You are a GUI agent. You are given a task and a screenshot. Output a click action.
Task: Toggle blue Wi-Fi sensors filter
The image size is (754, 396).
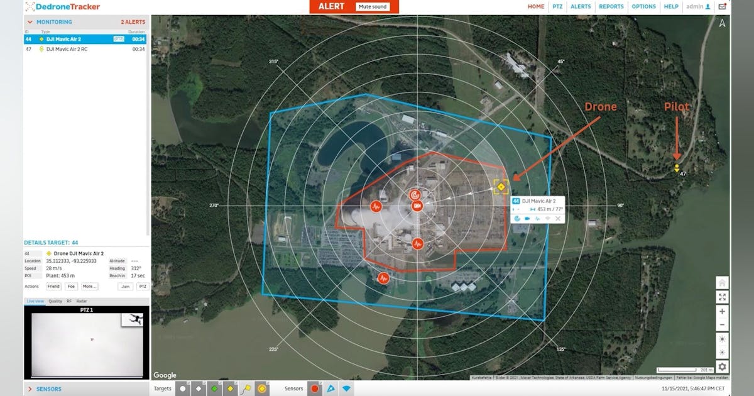(346, 388)
